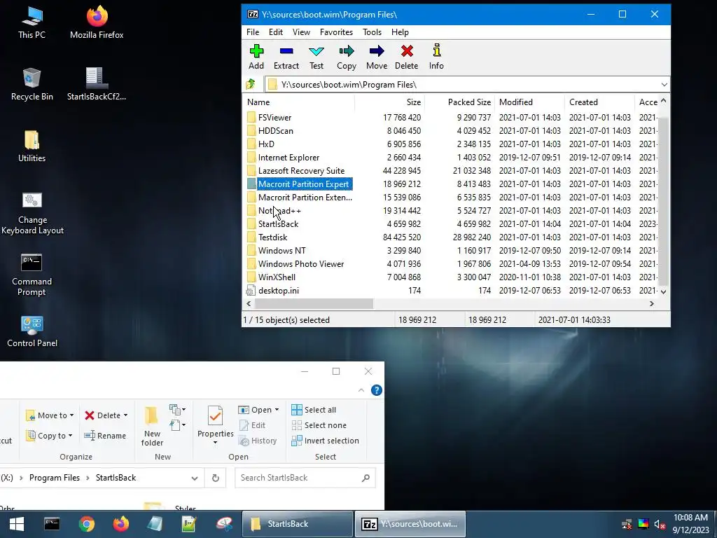Select the HxD folder

point(266,144)
